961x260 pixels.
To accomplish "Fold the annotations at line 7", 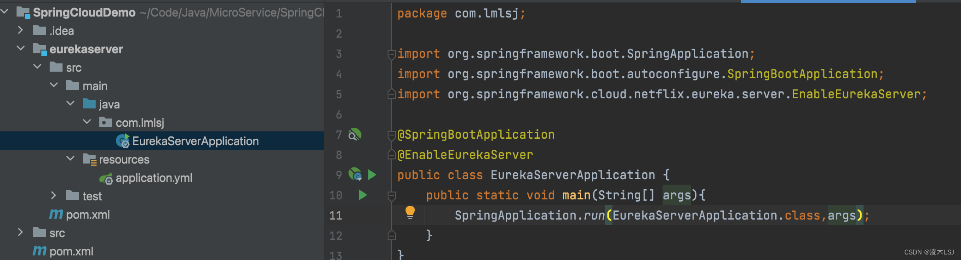I will point(392,135).
